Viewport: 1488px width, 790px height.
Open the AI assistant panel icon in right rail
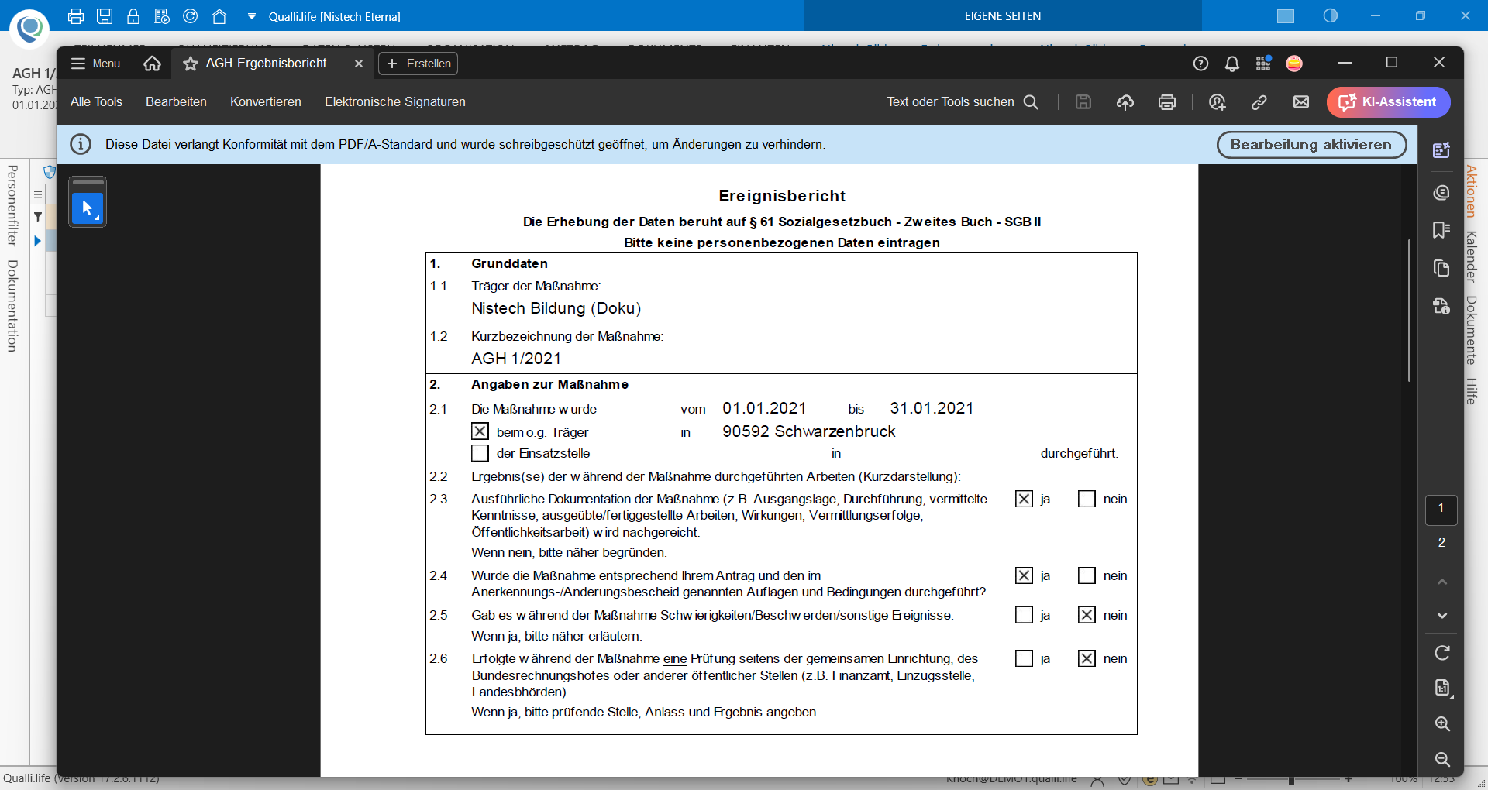pyautogui.click(x=1441, y=150)
